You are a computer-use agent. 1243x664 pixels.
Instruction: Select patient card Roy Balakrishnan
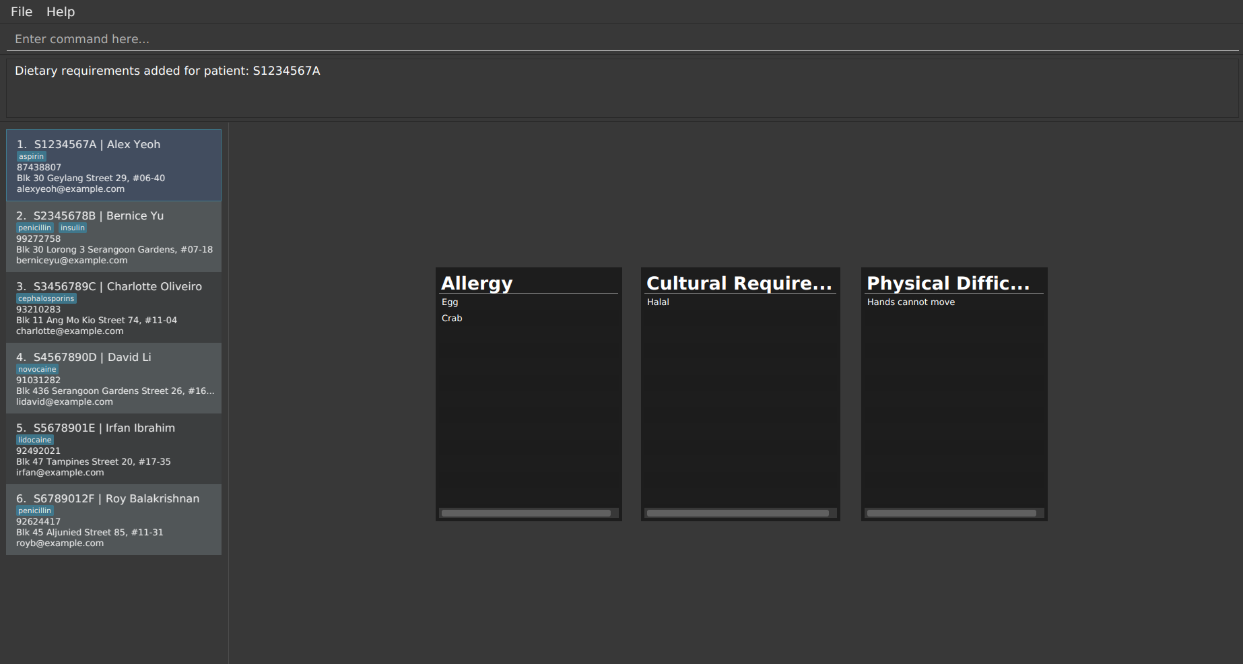tap(114, 520)
